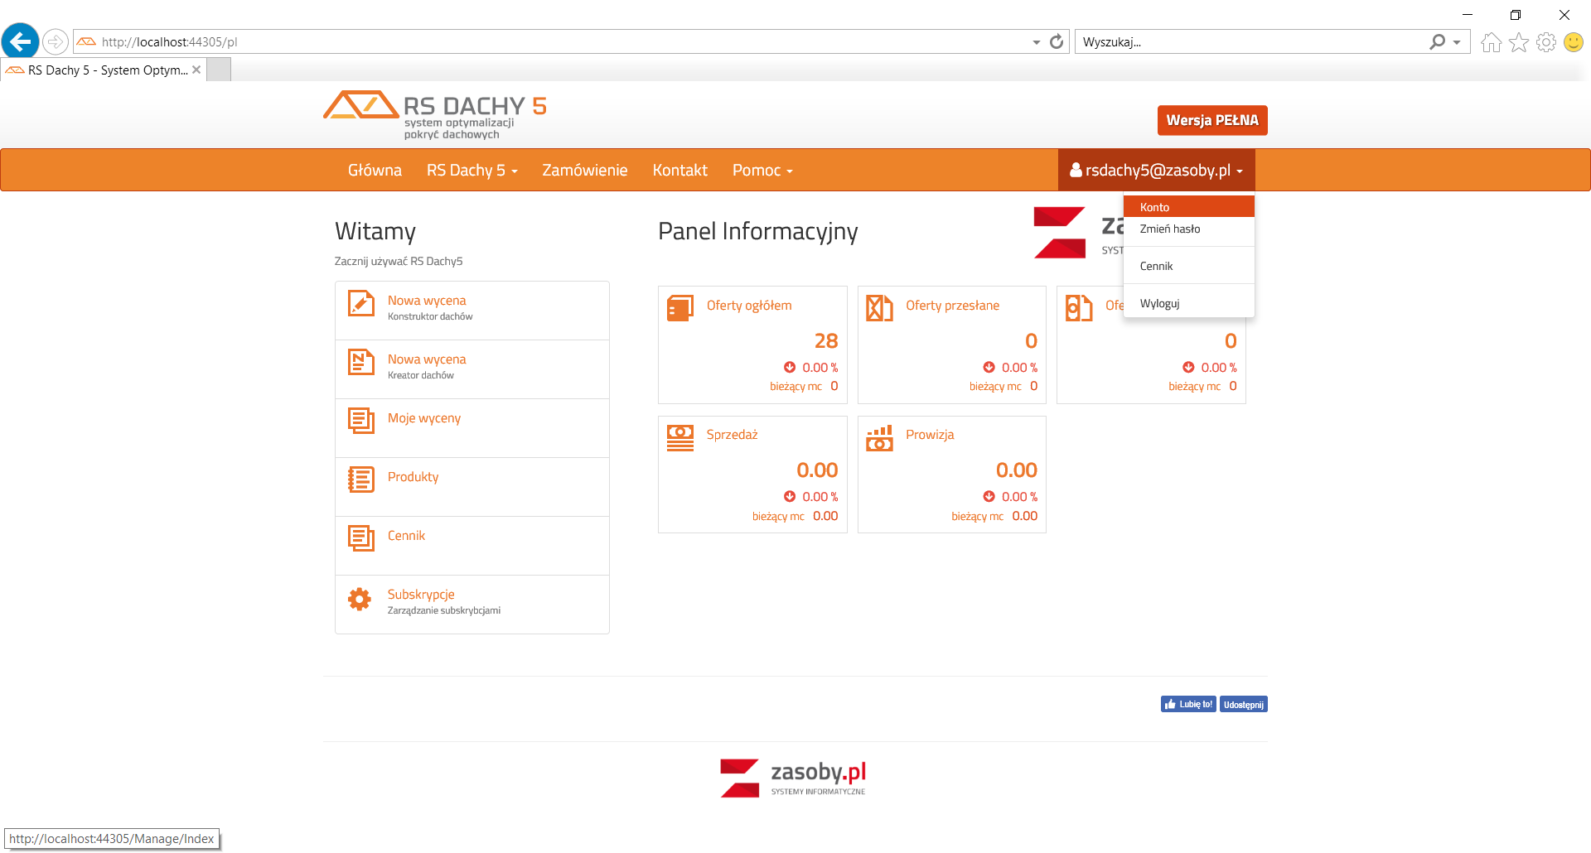Expand the Pomoc dropdown menu
Screen dimensions: 1591x853
pos(762,171)
